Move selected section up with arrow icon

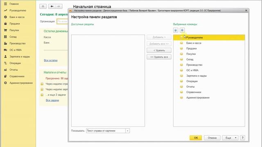point(176,30)
